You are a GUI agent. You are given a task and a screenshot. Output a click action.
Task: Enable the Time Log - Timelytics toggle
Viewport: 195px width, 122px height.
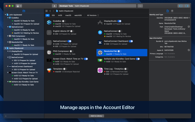click(126, 69)
